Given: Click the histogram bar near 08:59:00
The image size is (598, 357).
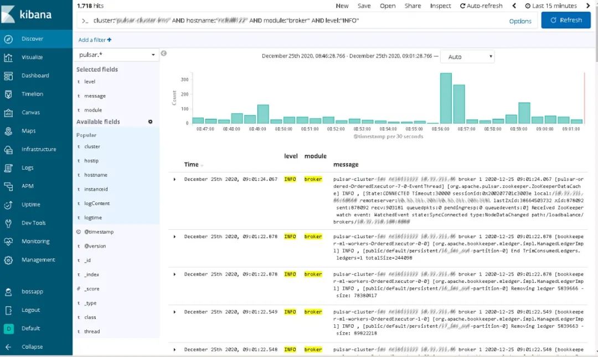Looking at the screenshot, I should 524,113.
